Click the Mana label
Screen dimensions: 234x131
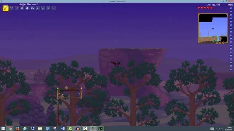coord(231,5)
